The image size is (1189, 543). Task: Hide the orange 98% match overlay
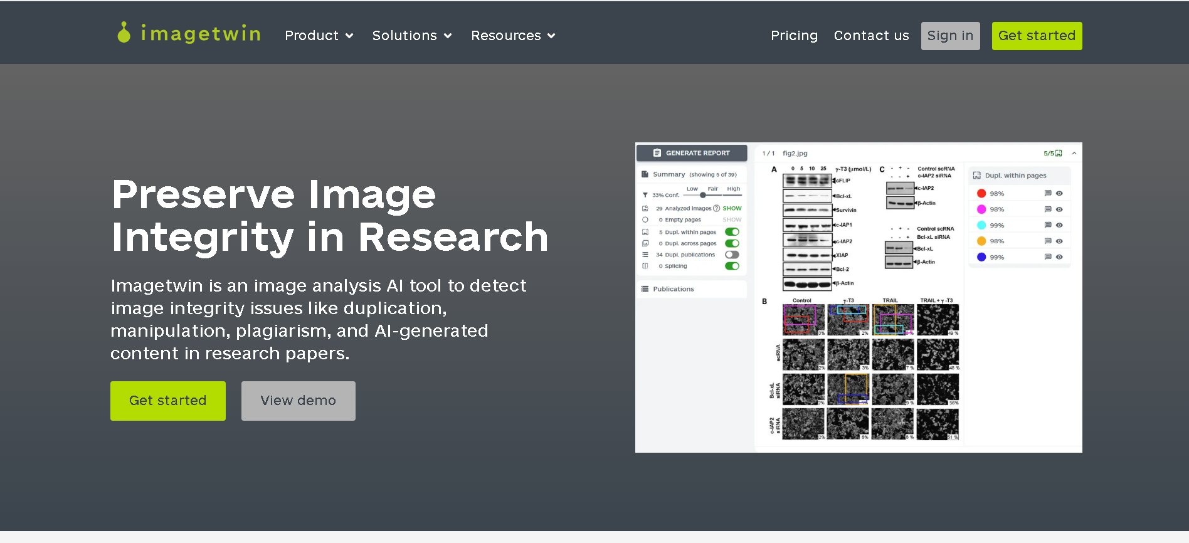[x=1059, y=241]
